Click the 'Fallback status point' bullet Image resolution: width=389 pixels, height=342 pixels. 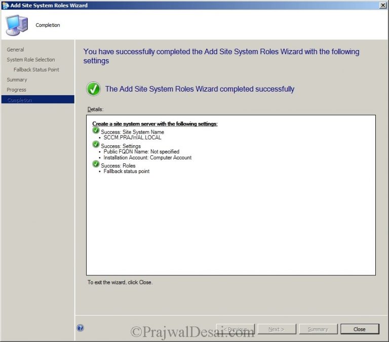coord(126,171)
